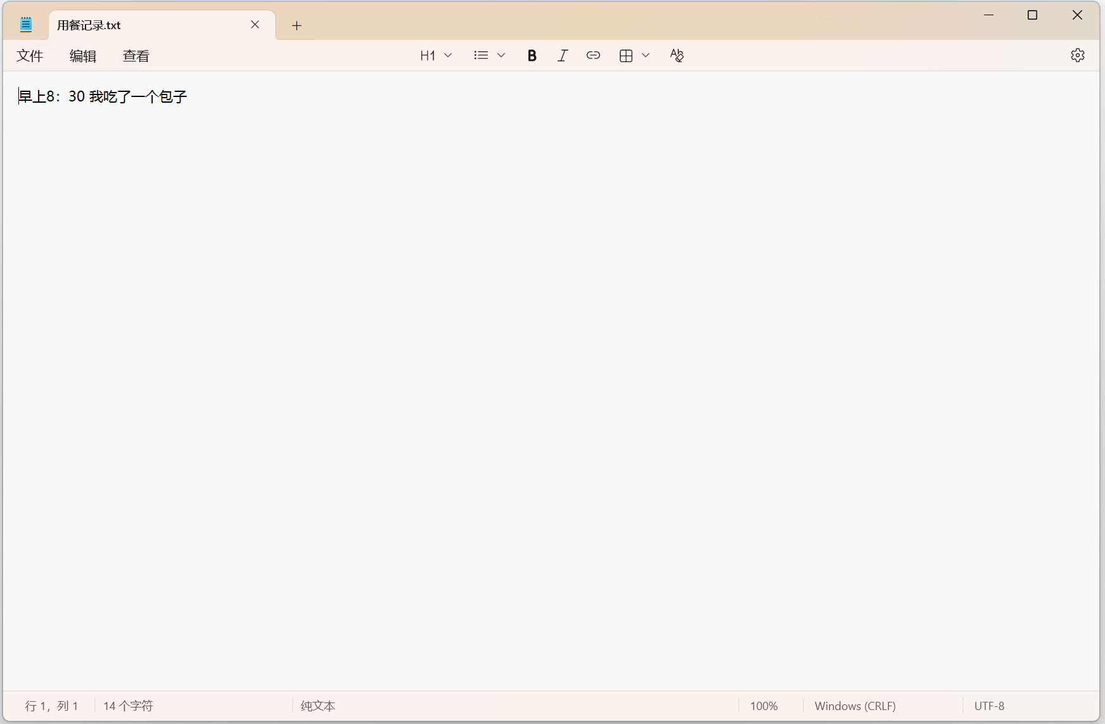Toggle italic formatting
The height and width of the screenshot is (724, 1105).
coord(563,56)
